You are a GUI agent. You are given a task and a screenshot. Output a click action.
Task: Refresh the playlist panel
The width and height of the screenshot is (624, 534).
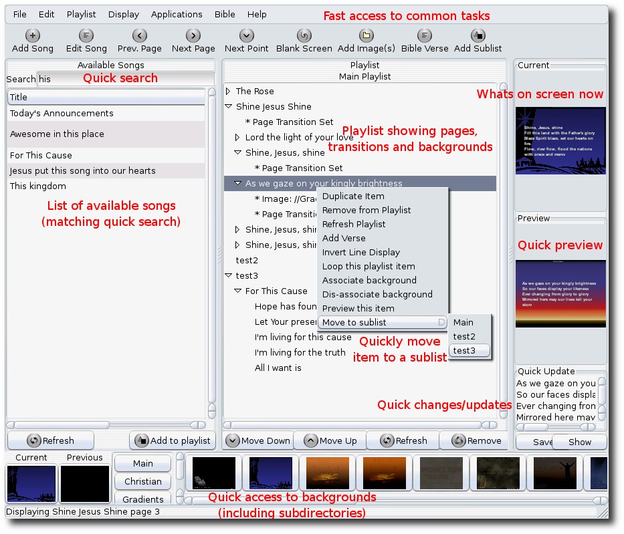pos(403,440)
